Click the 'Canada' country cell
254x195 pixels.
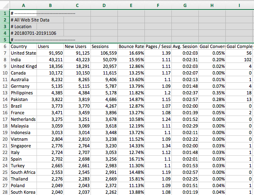[x=23, y=73]
